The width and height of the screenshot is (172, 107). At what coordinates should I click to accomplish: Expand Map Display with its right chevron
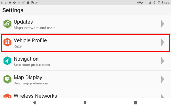point(163,79)
